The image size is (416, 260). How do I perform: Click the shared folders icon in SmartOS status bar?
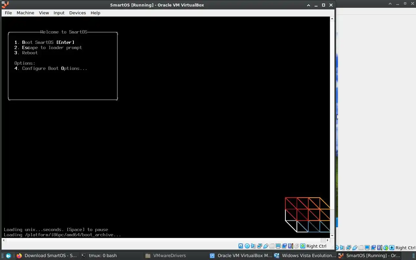point(272,246)
